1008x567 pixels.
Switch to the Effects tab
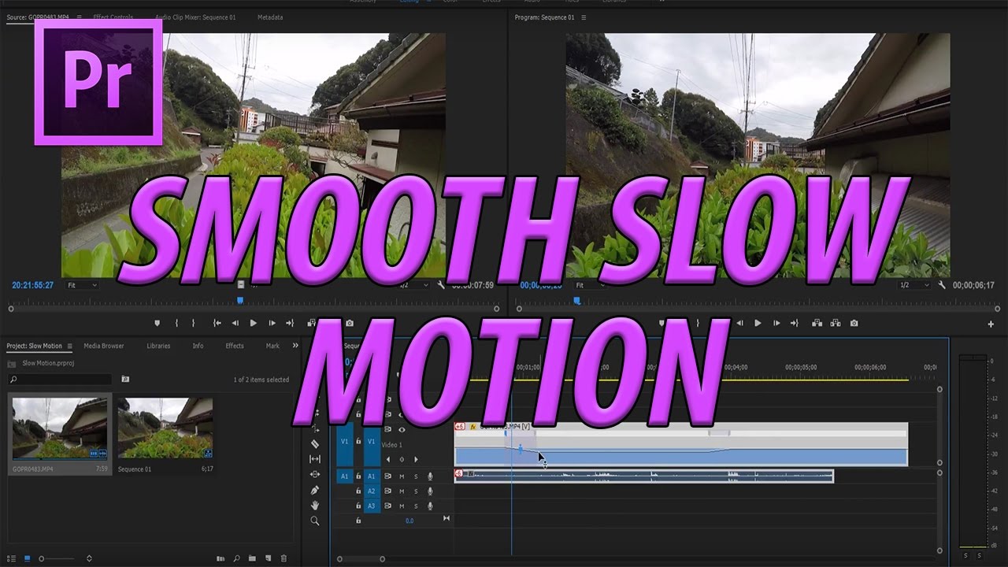coord(234,346)
